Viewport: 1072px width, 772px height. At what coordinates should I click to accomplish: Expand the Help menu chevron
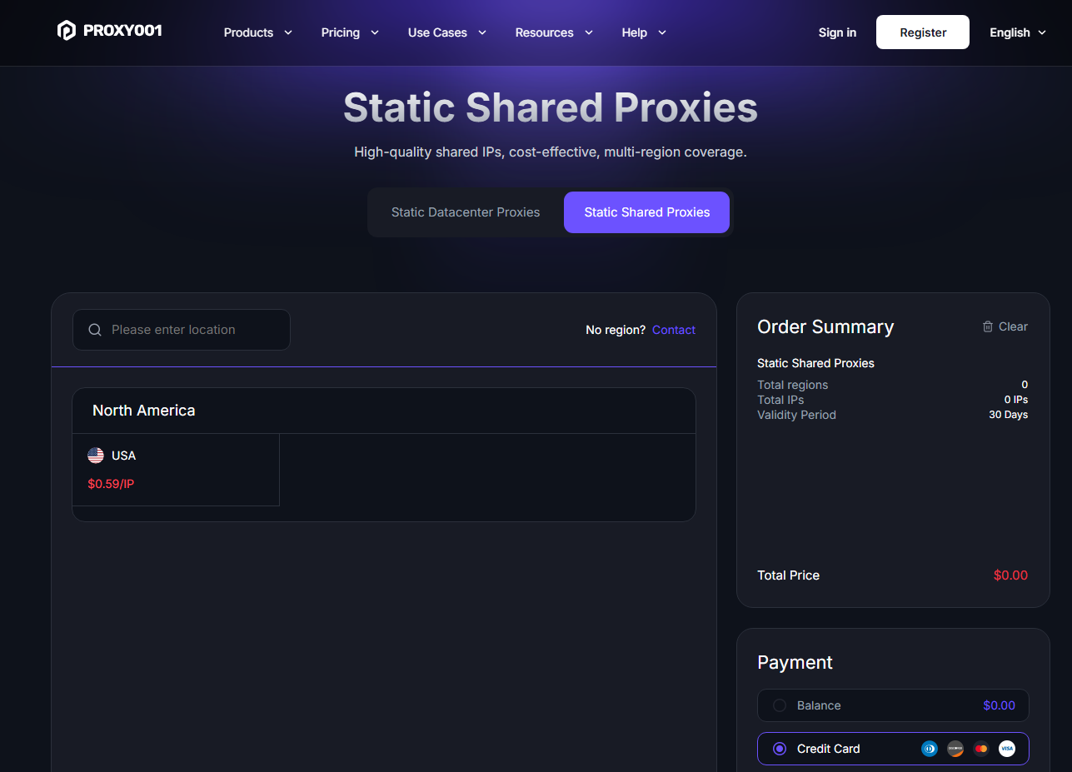coord(662,32)
